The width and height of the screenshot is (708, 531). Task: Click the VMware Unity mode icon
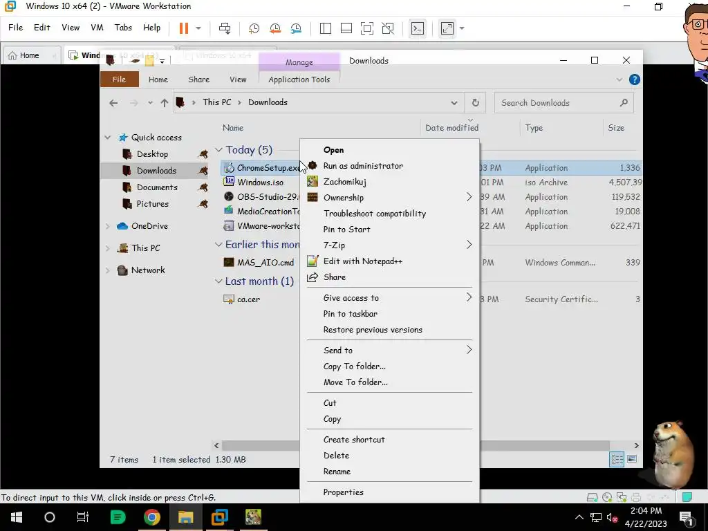coord(388,28)
